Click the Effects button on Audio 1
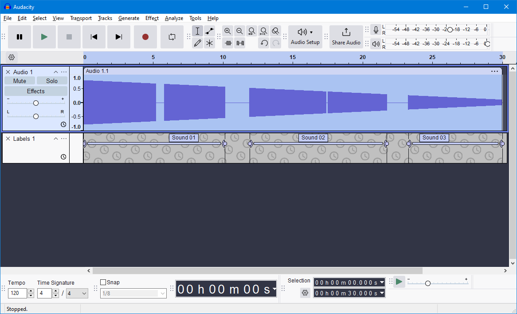This screenshot has width=517, height=314. [x=35, y=91]
